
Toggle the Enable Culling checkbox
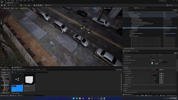151,56
